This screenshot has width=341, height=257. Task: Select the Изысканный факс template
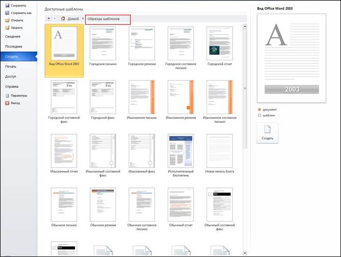[142, 154]
